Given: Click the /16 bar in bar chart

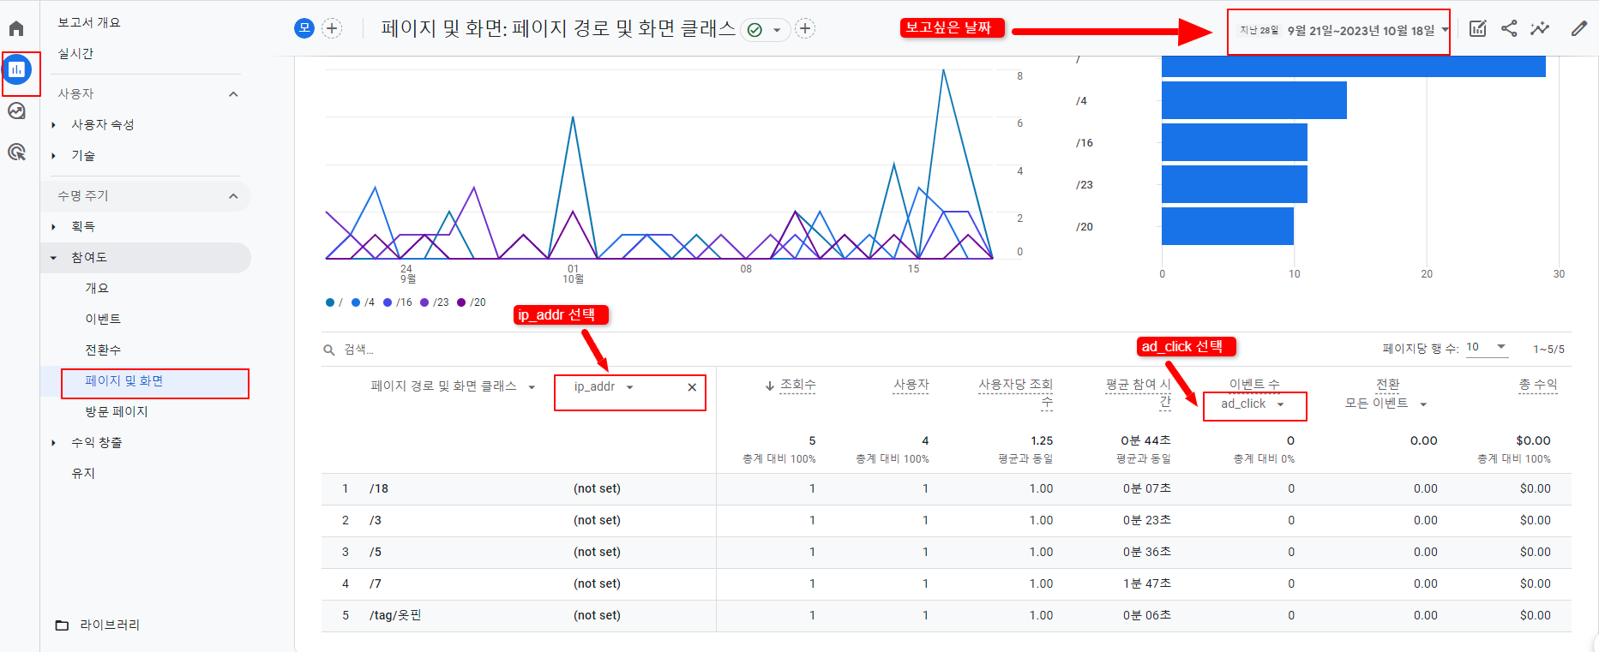Looking at the screenshot, I should 1235,142.
